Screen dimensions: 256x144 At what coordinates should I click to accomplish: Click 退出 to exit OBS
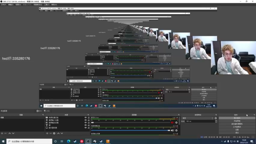tap(237, 132)
